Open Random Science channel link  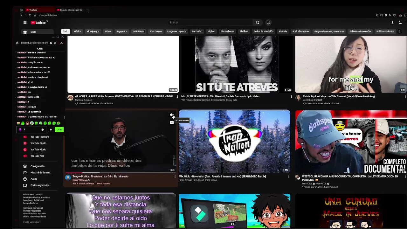[83, 100]
